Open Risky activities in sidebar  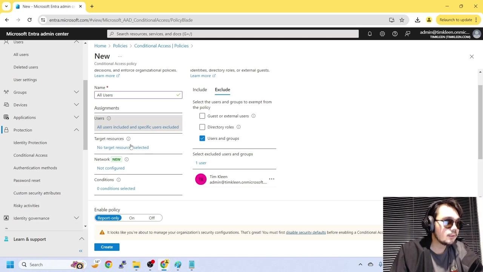pyautogui.click(x=26, y=206)
